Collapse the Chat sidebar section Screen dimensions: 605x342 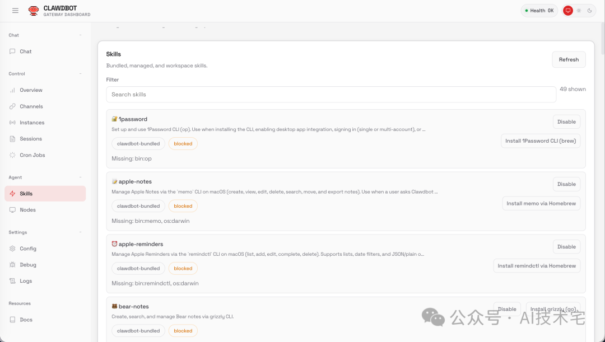(x=80, y=35)
